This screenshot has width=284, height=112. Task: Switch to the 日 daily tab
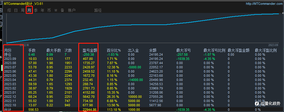[x=16, y=10]
